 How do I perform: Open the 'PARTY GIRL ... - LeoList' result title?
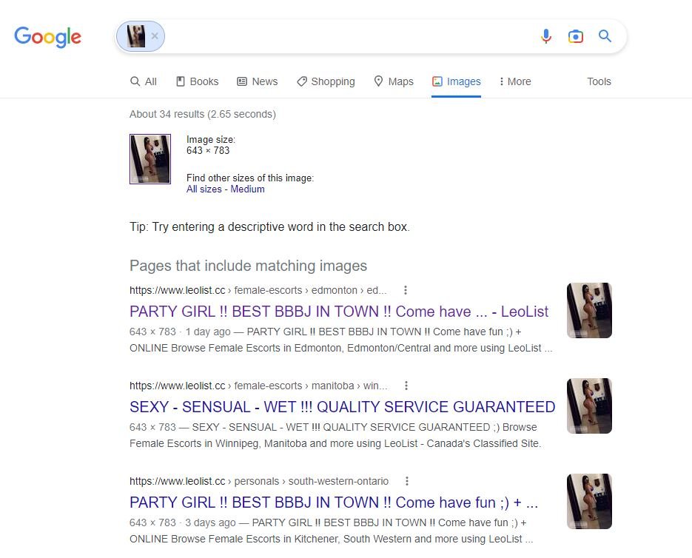pyautogui.click(x=338, y=312)
